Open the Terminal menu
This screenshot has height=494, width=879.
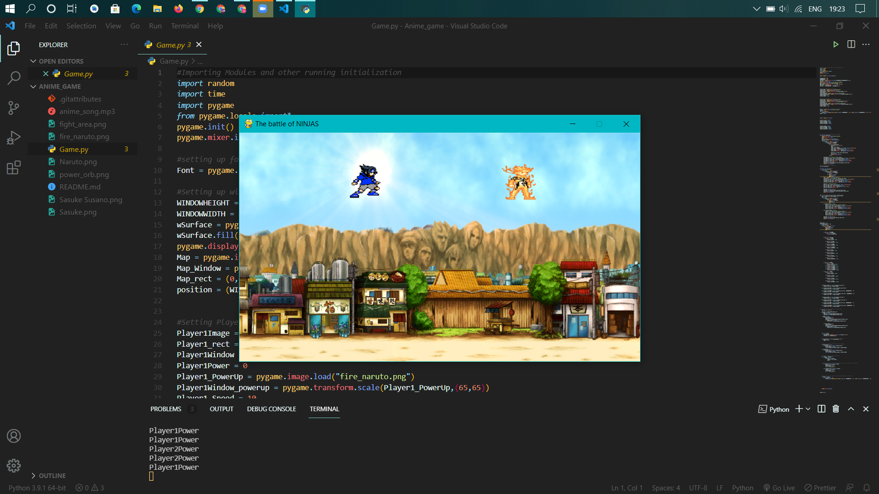(x=184, y=26)
